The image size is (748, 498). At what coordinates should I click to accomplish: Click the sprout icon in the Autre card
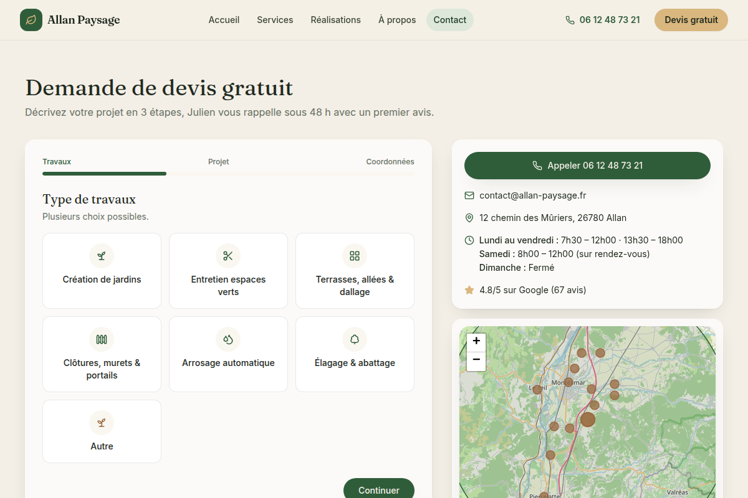pos(102,423)
